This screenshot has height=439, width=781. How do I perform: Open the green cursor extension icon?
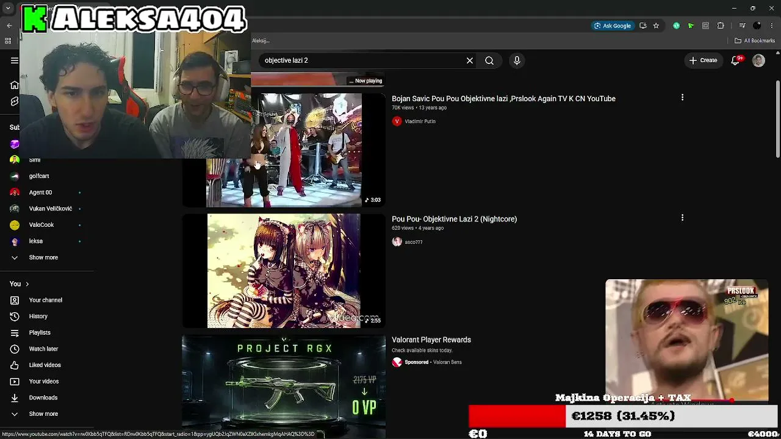[x=691, y=26]
